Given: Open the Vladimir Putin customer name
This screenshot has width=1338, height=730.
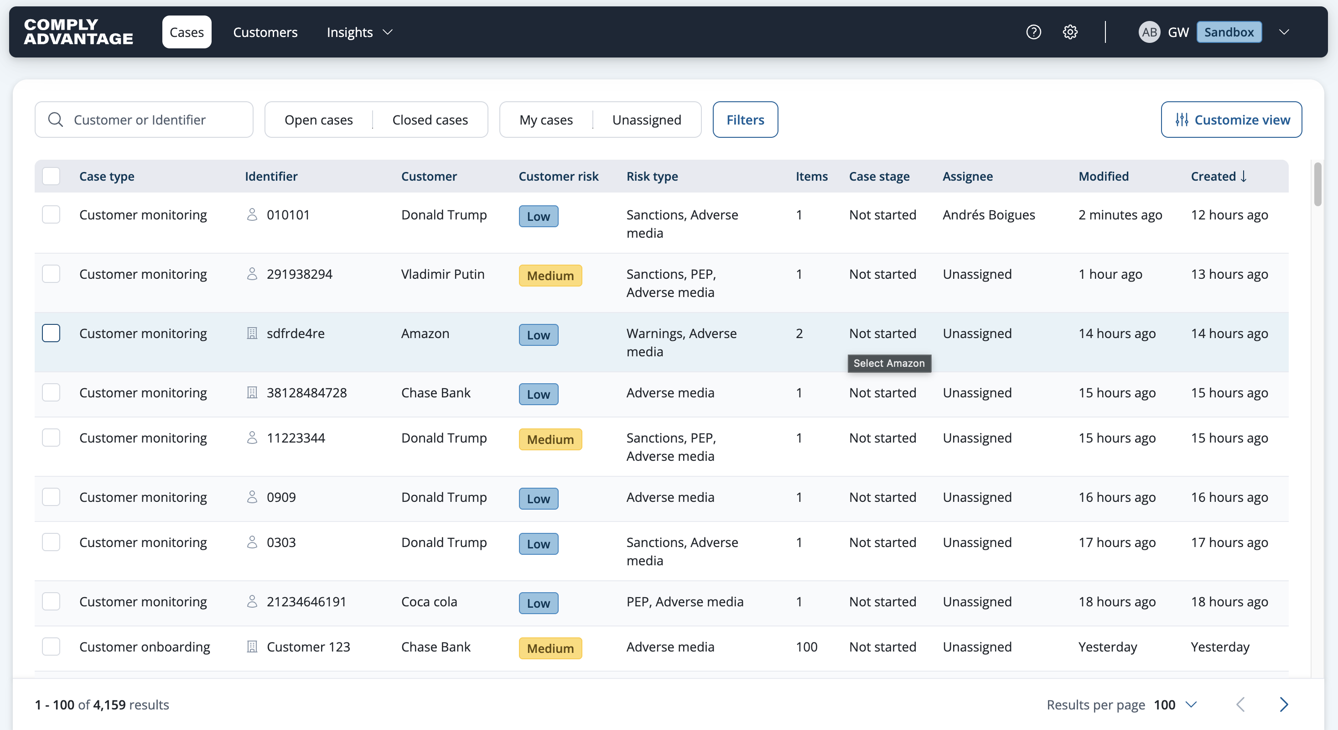Looking at the screenshot, I should (442, 274).
